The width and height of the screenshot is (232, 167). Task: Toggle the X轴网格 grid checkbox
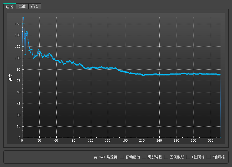[x=188, y=157]
